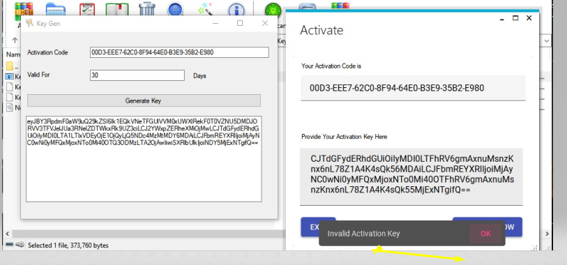Click the 'Days' label in Key Gen
Screen dimensions: 567x265
[x=199, y=76]
